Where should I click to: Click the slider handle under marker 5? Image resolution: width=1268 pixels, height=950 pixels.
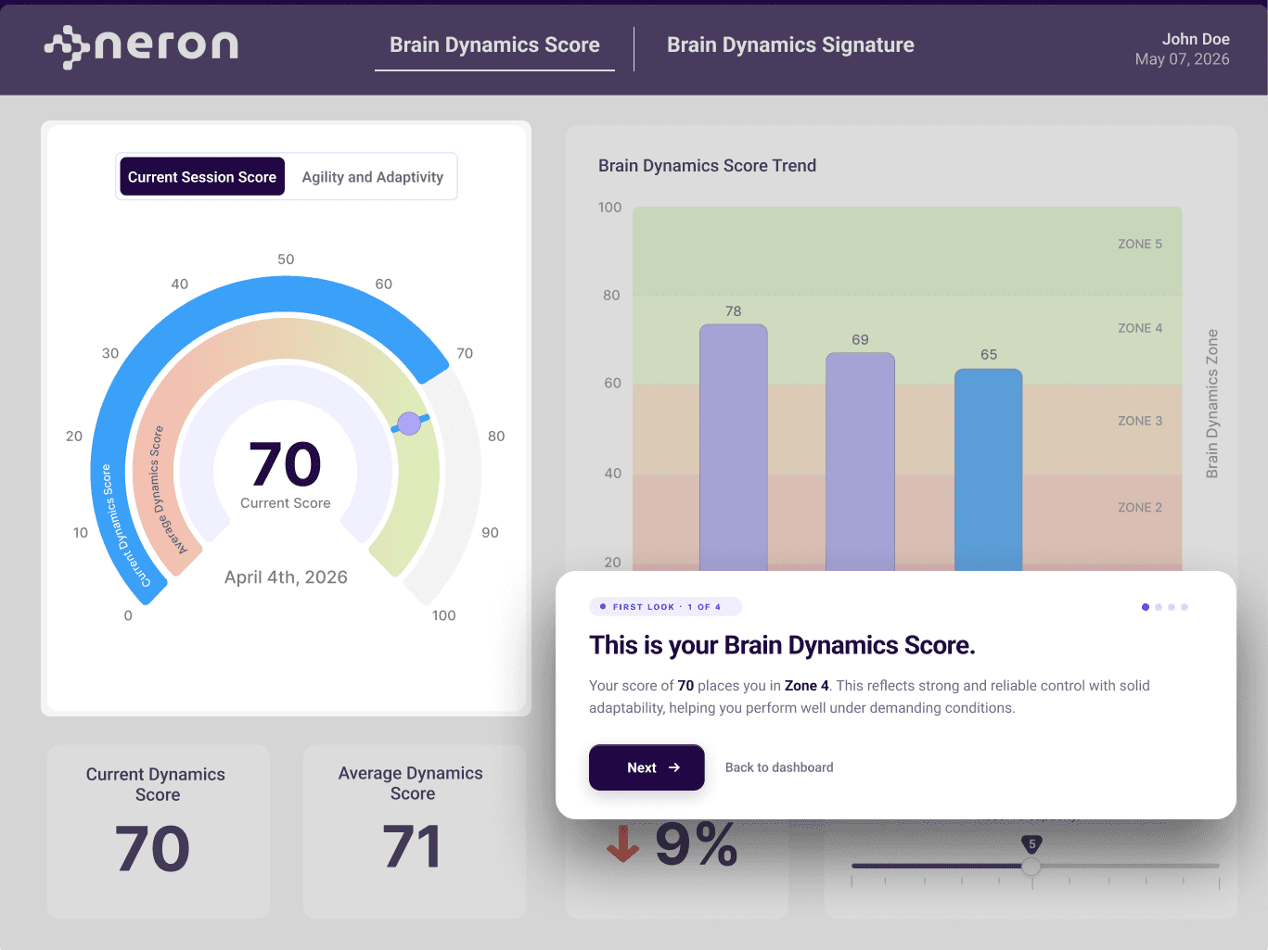tap(1031, 867)
